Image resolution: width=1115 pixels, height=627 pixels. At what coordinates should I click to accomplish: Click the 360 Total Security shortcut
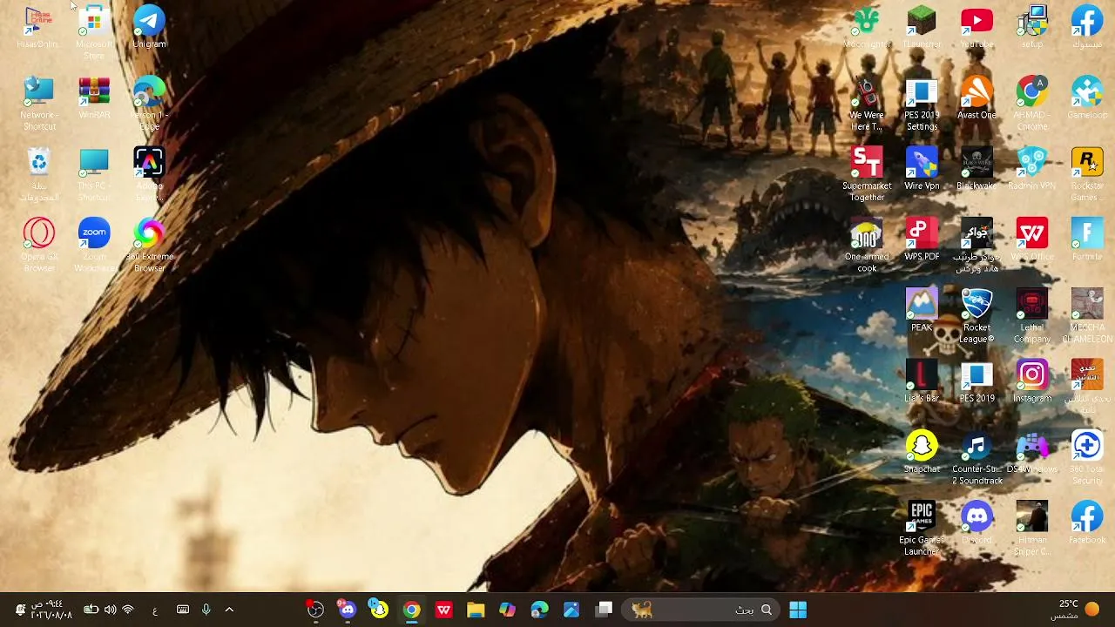(1087, 457)
